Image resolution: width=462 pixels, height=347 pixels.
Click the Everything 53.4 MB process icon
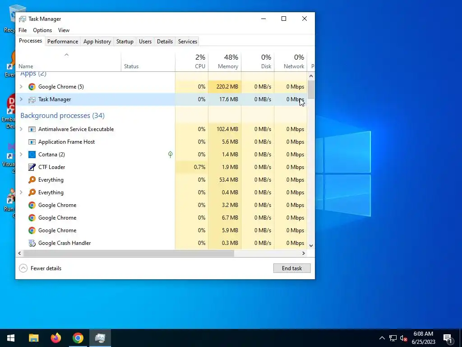pyautogui.click(x=32, y=180)
